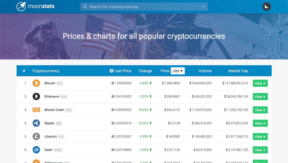Click Dash price $ 273.7126
The width and height of the screenshot is (288, 163).
point(172,150)
